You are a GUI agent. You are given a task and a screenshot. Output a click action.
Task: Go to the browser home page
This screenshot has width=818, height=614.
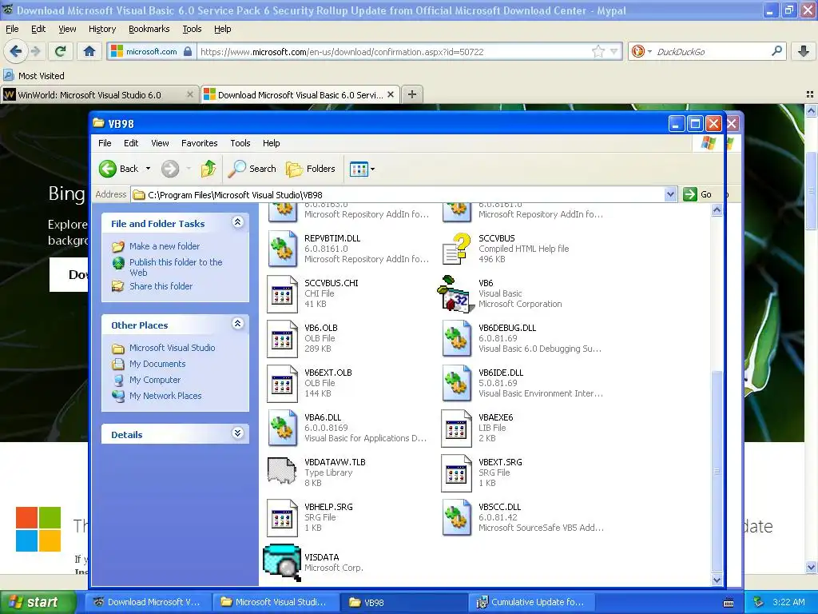click(89, 51)
